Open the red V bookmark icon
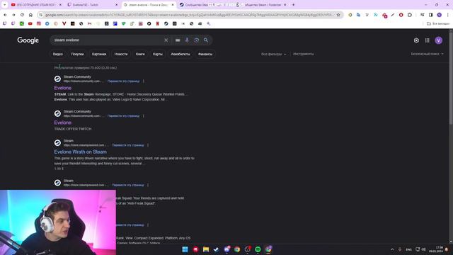This screenshot has height=255, width=453. click(64, 23)
